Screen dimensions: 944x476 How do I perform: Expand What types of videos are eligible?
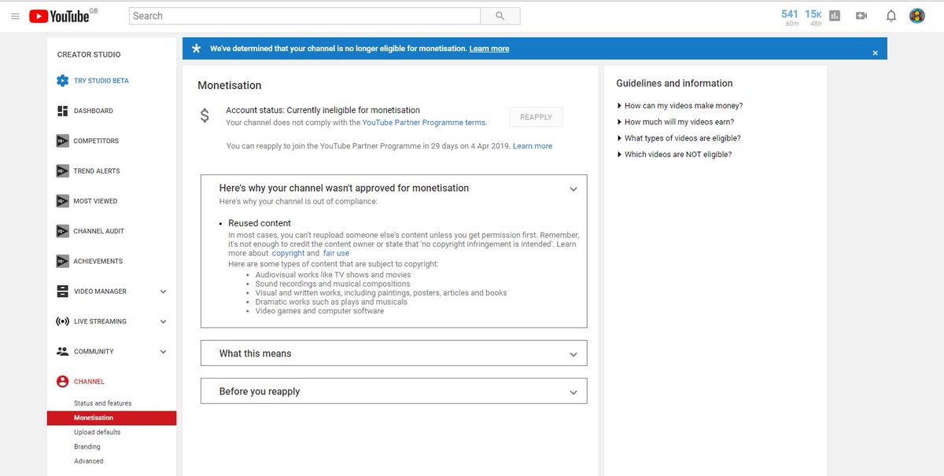pyautogui.click(x=679, y=138)
